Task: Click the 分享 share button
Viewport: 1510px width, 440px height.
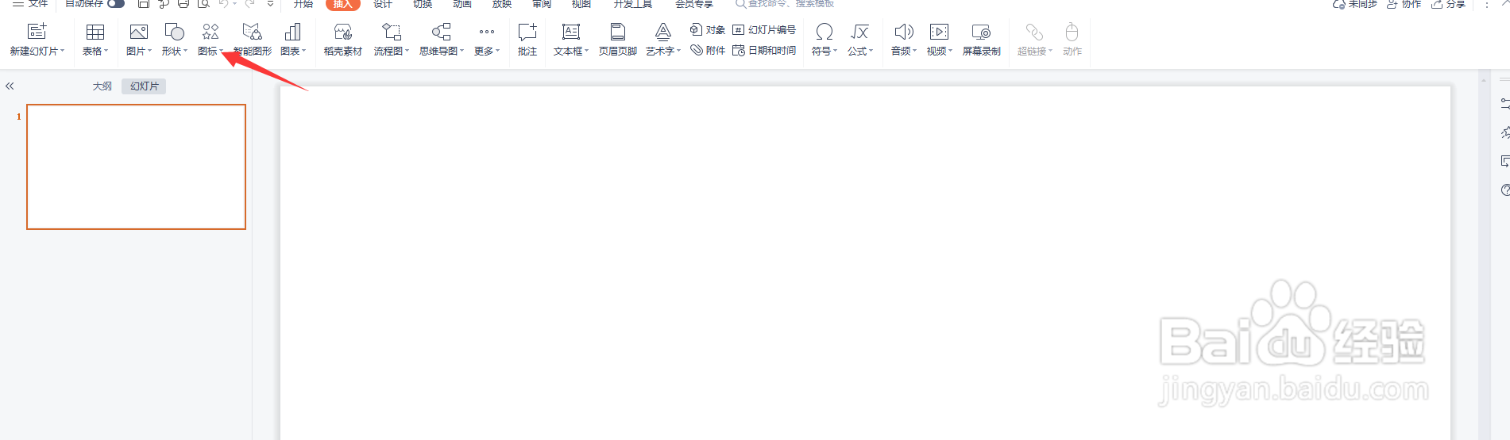Action: (1449, 4)
